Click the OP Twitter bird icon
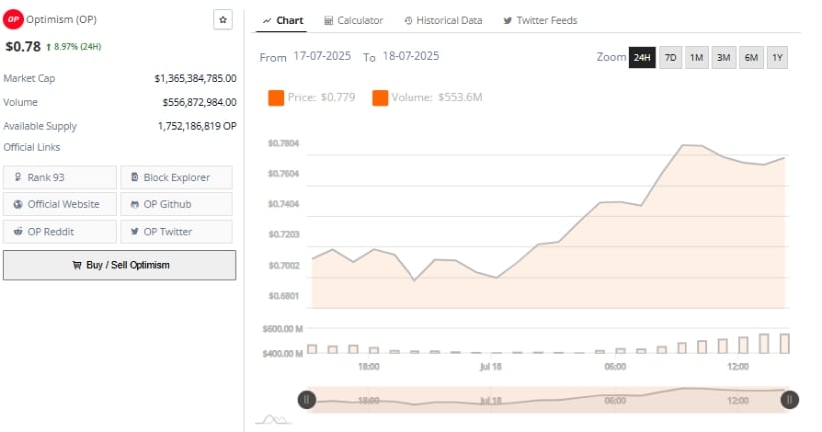822x432 pixels. 135,231
